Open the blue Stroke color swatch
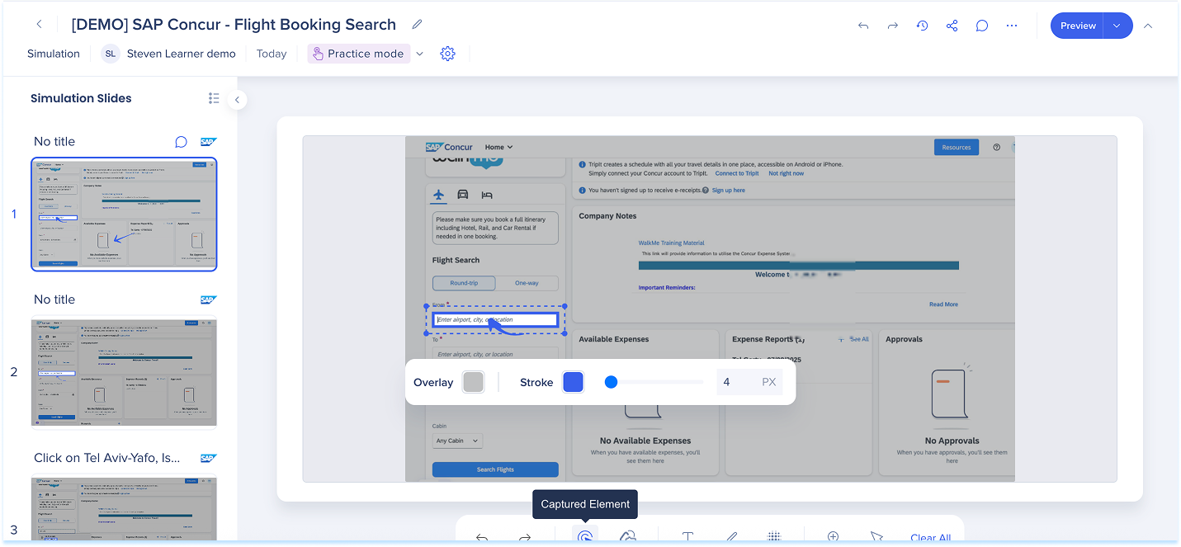Viewport: 1181px width, 547px height. tap(573, 382)
